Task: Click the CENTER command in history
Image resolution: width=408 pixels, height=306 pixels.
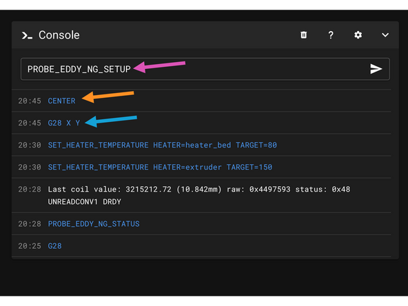Action: (x=61, y=101)
